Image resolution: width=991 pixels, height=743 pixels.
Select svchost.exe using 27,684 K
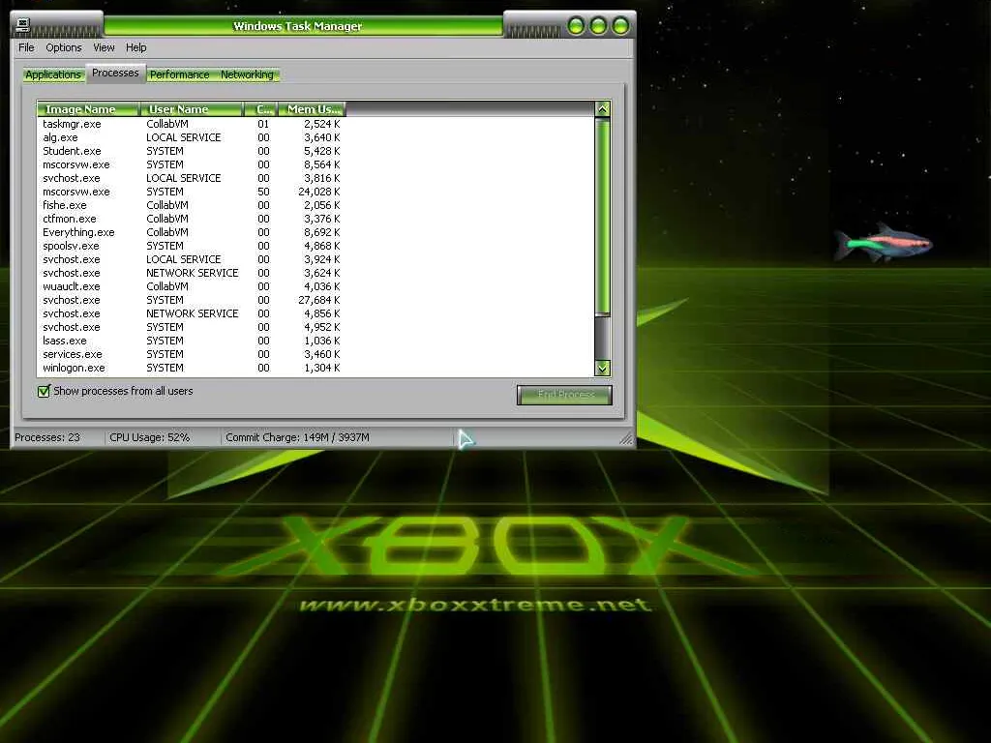(x=191, y=300)
